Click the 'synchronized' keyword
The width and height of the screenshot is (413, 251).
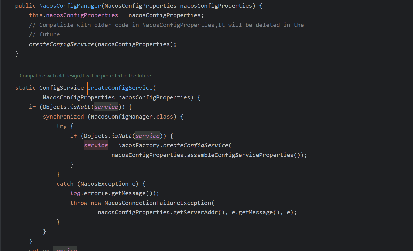click(63, 117)
